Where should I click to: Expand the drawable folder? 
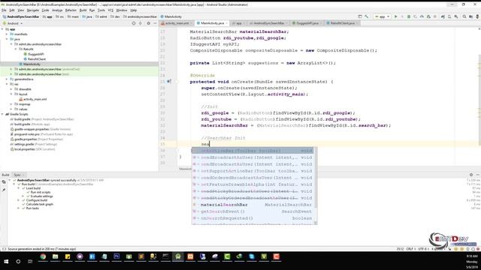(x=11, y=89)
